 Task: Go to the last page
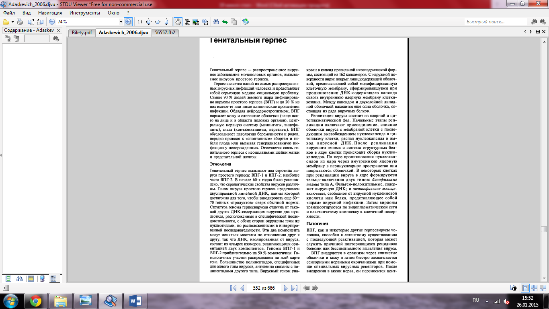click(x=294, y=288)
